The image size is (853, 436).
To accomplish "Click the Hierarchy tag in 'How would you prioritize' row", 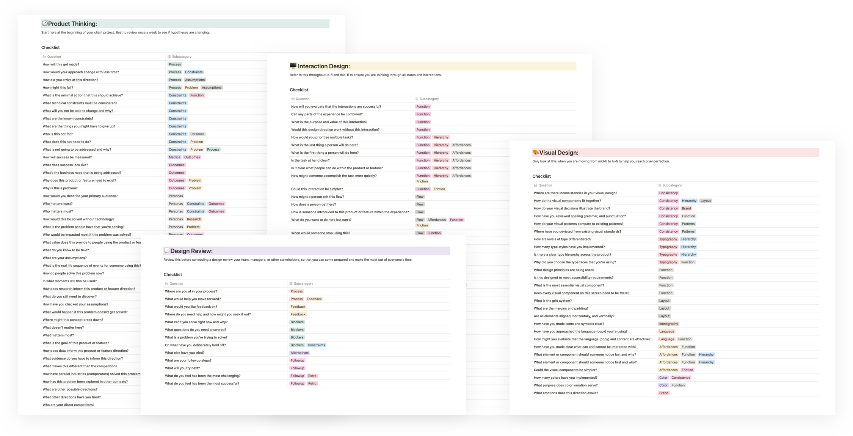I will pos(441,137).
